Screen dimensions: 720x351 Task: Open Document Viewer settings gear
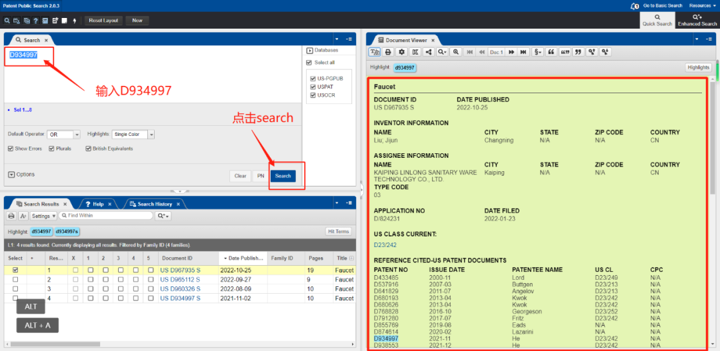pos(401,52)
